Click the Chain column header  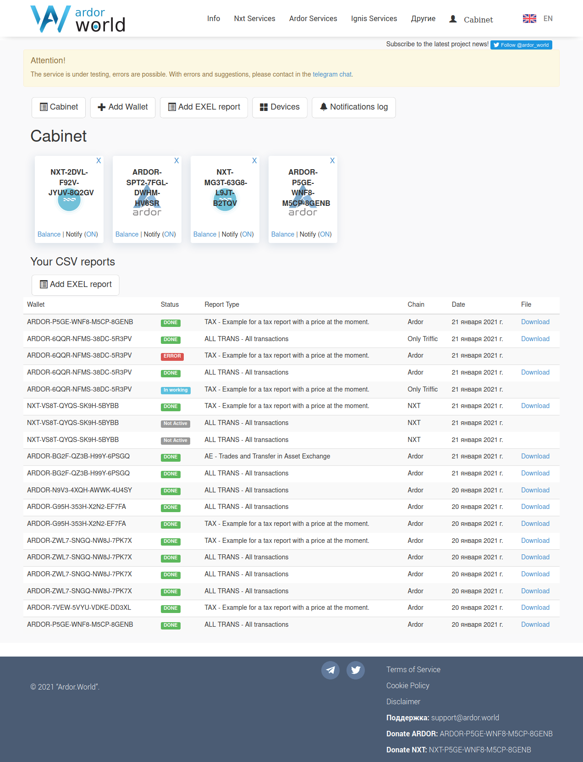(416, 304)
